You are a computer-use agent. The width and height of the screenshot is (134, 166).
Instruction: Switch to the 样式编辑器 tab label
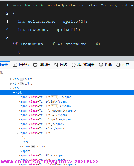pos(86,65)
